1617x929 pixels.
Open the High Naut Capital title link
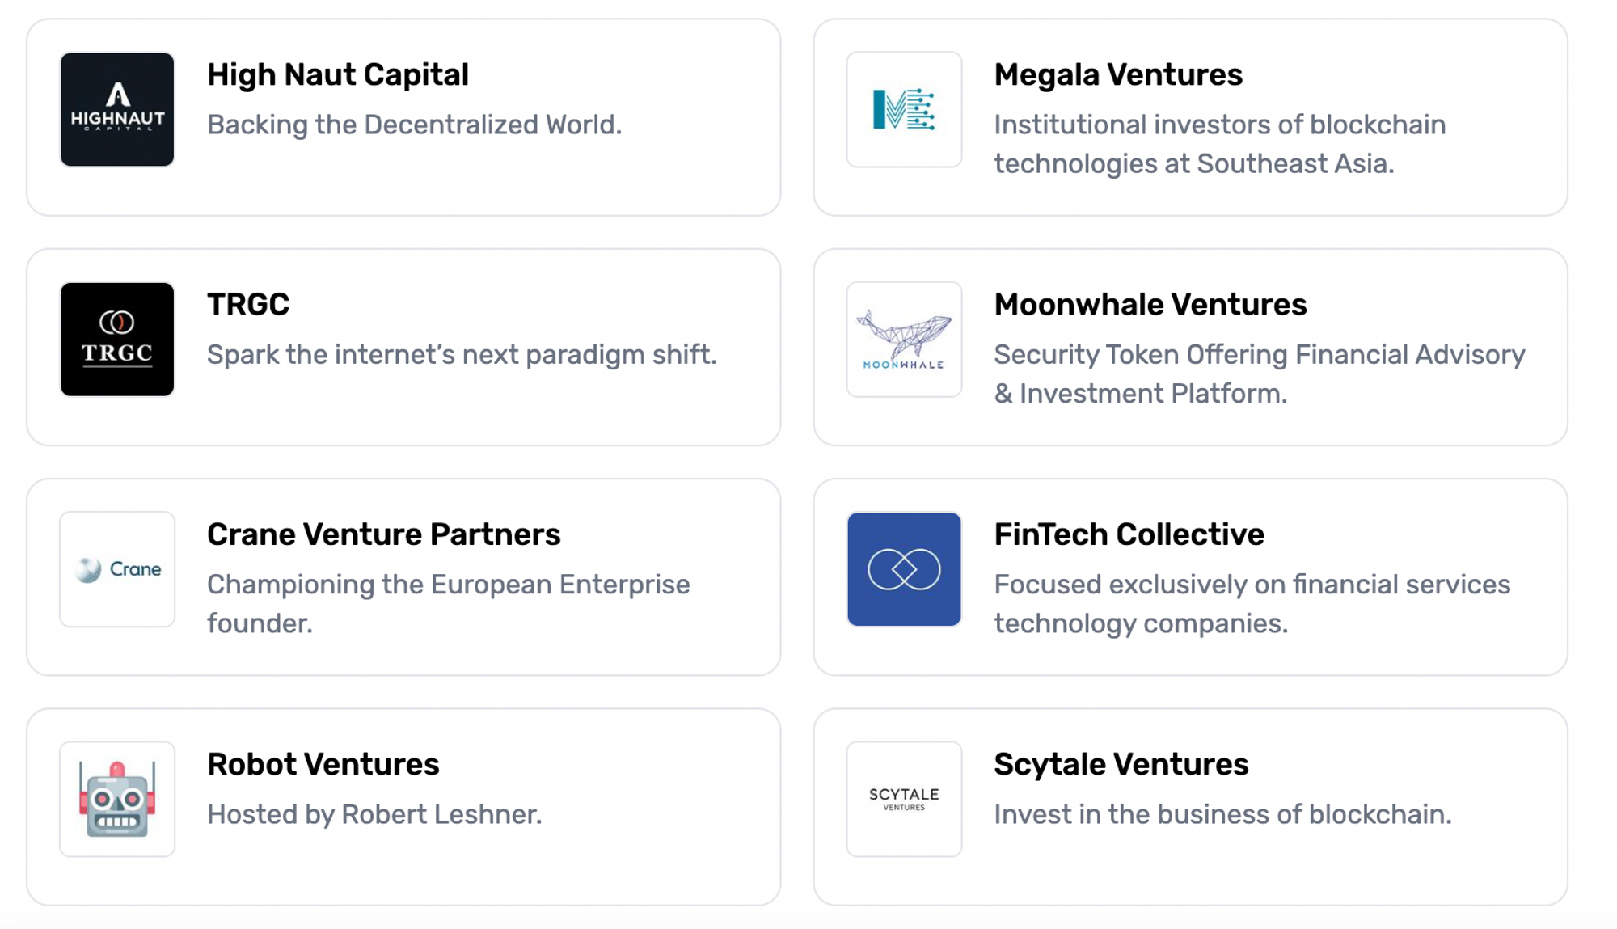[x=337, y=74]
